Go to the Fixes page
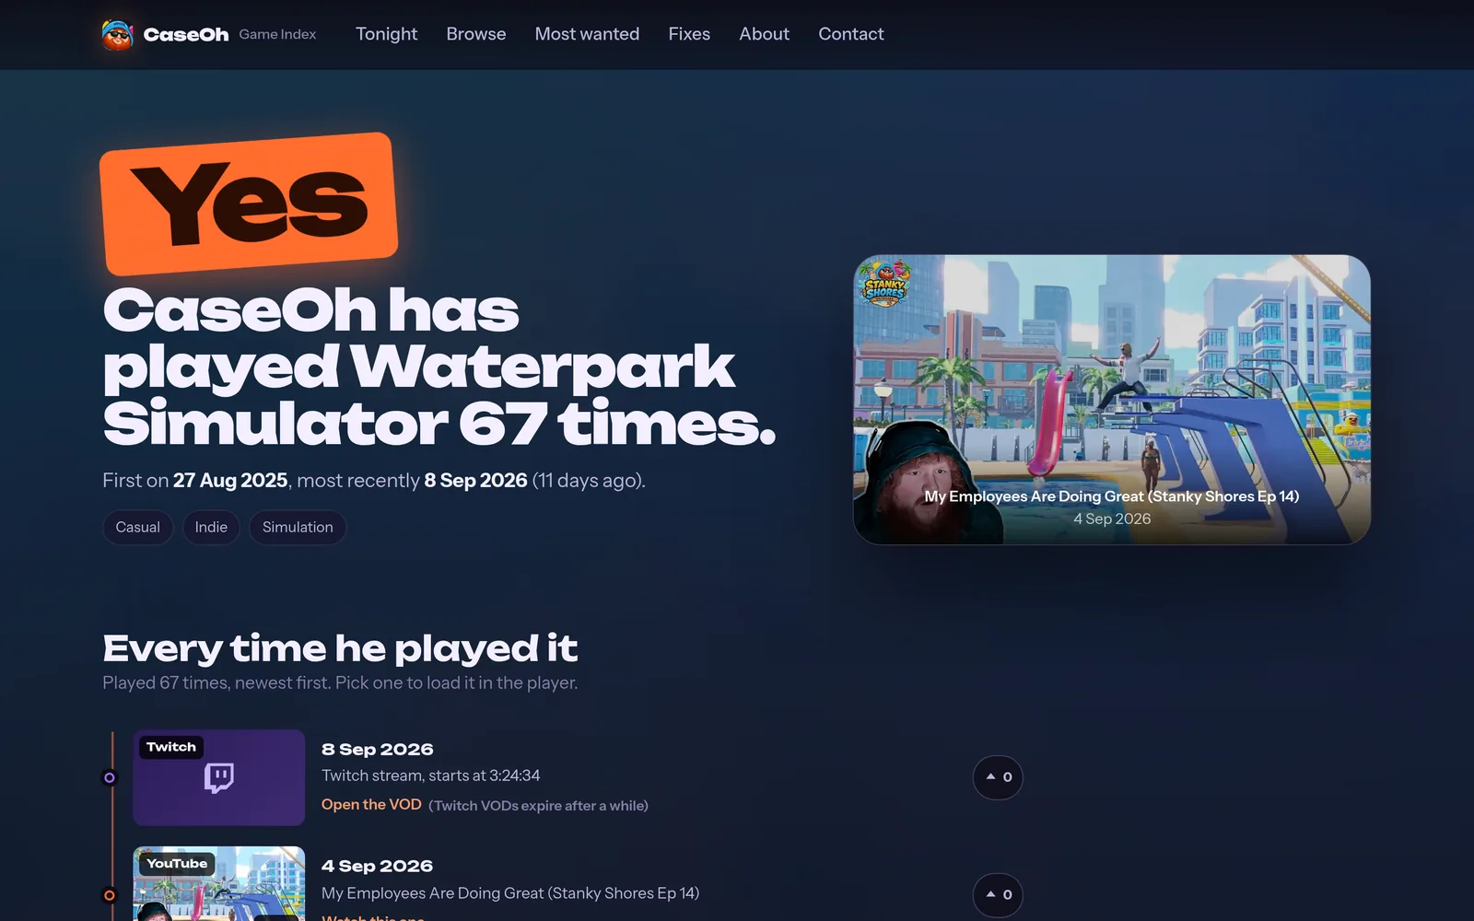The width and height of the screenshot is (1474, 921). pos(689,34)
